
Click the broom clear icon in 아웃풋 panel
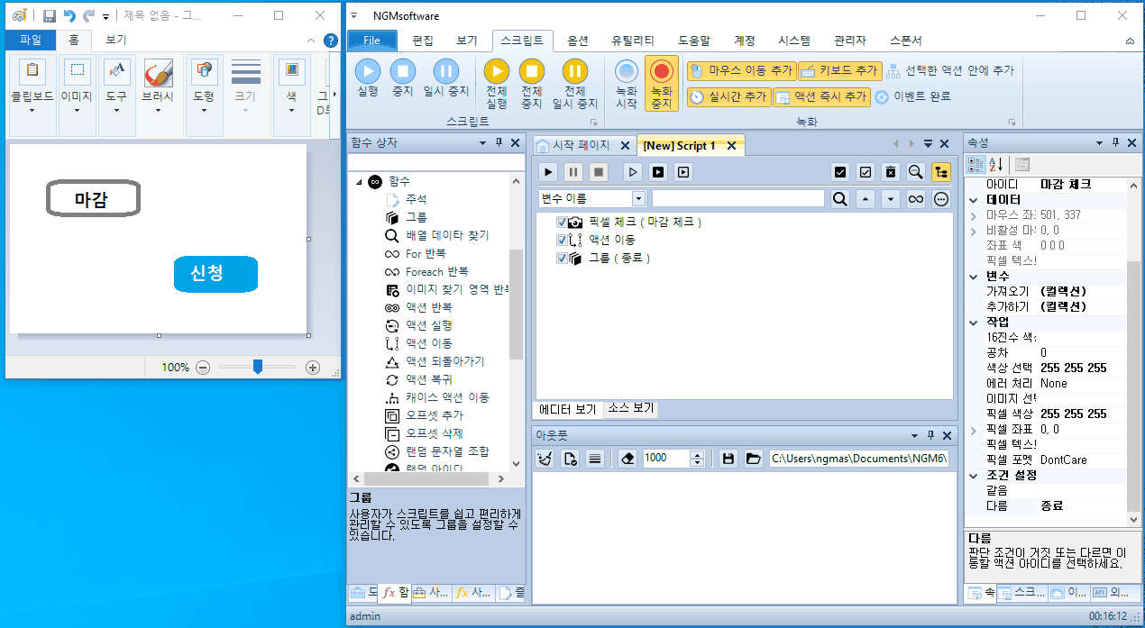coord(545,458)
